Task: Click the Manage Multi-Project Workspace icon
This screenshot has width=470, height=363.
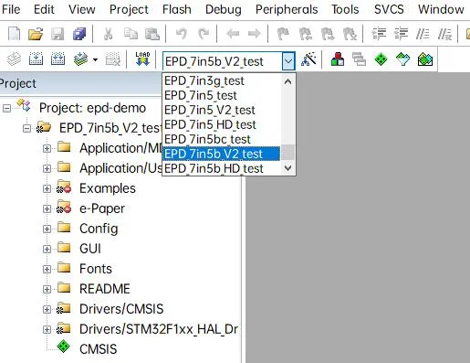Action: pyautogui.click(x=359, y=59)
